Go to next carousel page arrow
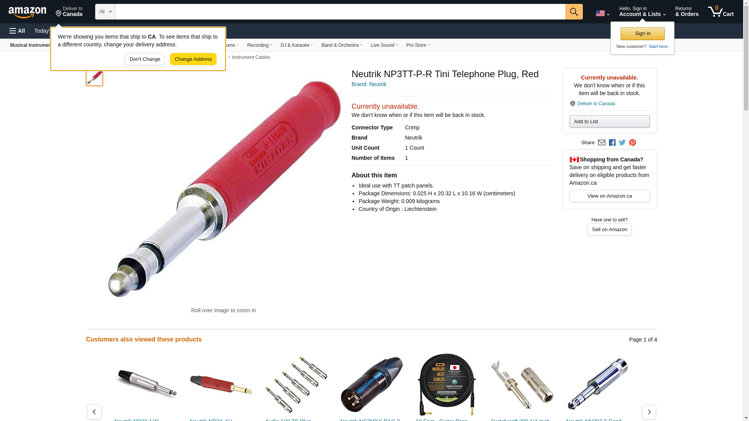This screenshot has width=749, height=421. tap(649, 412)
